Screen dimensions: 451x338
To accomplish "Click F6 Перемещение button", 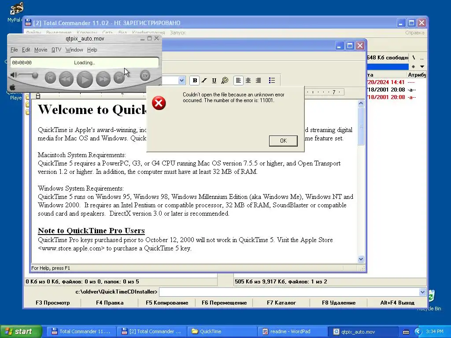I will click(x=224, y=303).
